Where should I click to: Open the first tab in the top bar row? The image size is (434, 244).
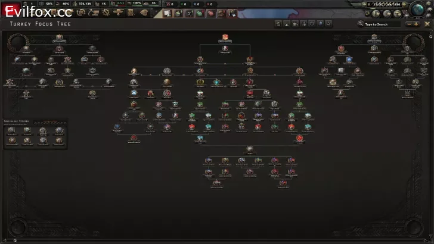(x=168, y=13)
